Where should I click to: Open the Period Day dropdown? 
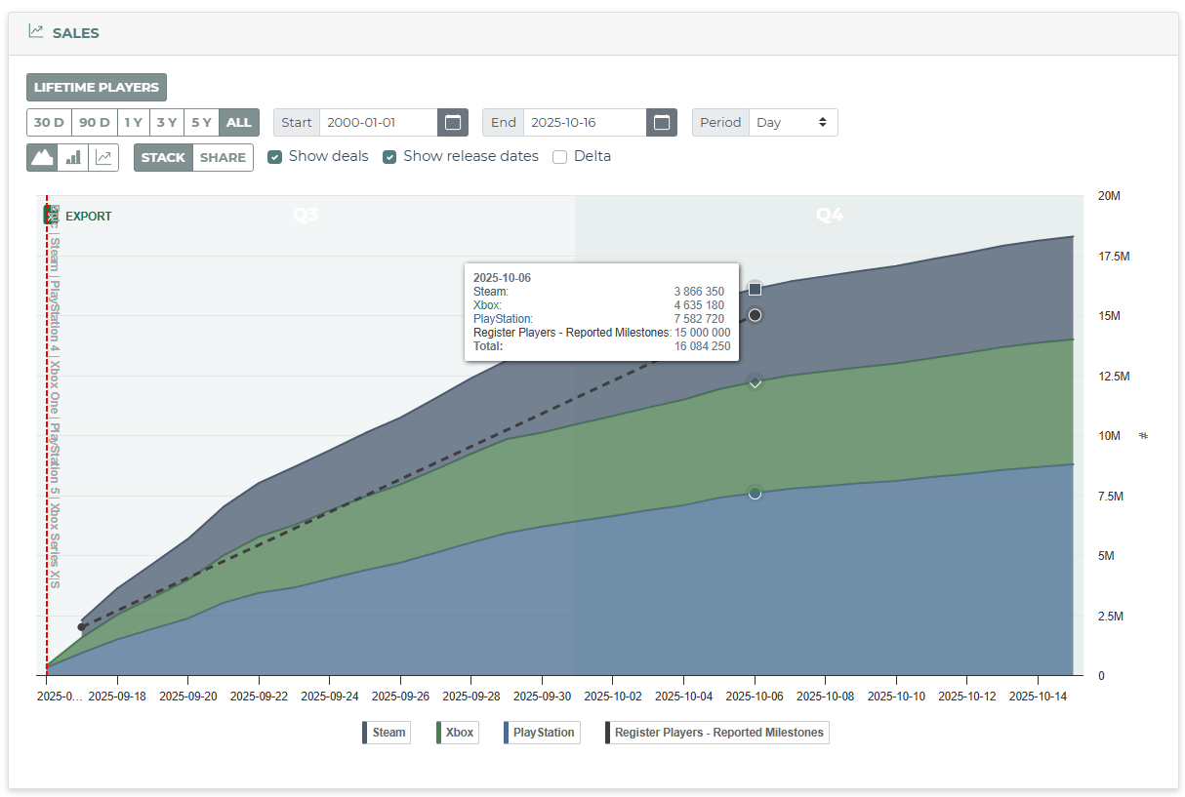tap(793, 122)
